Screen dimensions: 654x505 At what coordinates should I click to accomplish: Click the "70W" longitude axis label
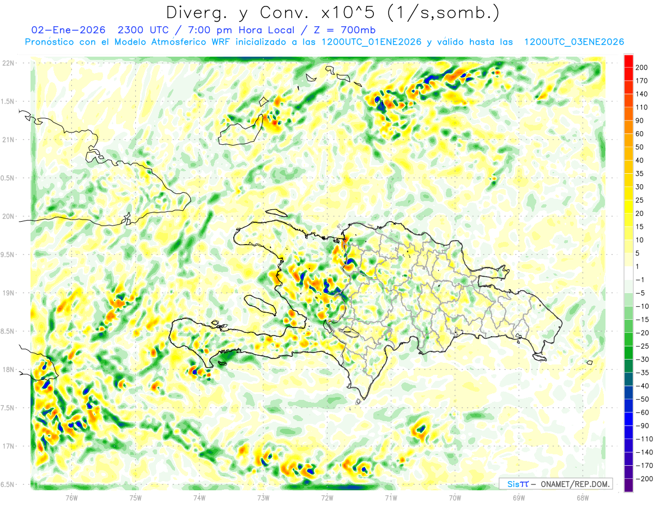(x=455, y=498)
